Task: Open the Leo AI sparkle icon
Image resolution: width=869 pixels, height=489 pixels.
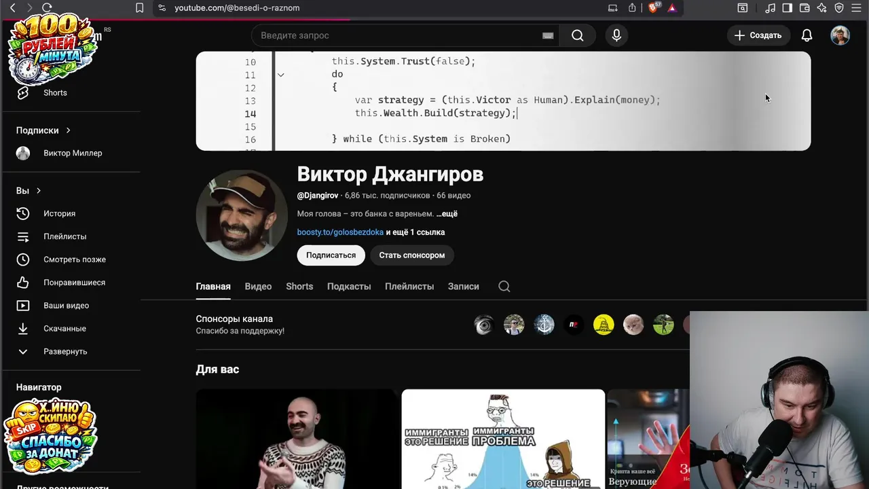Action: click(x=821, y=8)
